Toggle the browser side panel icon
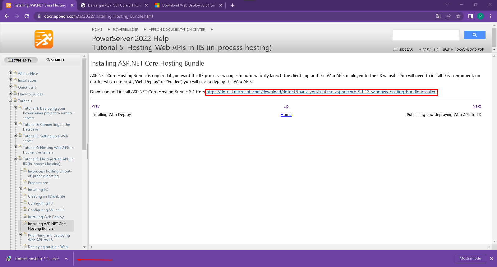Image resolution: width=497 pixels, height=267 pixels. click(470, 16)
